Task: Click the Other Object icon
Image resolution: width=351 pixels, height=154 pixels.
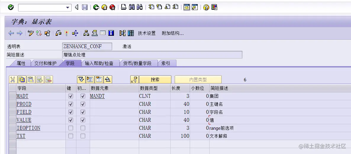Action: [47, 33]
